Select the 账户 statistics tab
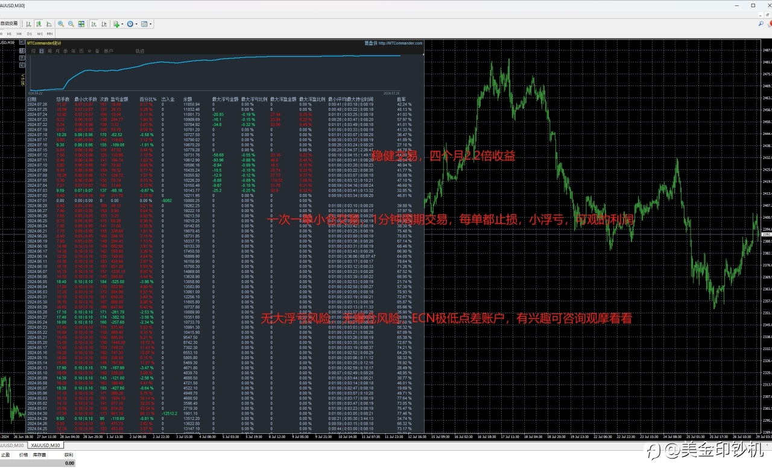Screen dimensions: 772x476 (x=109, y=51)
